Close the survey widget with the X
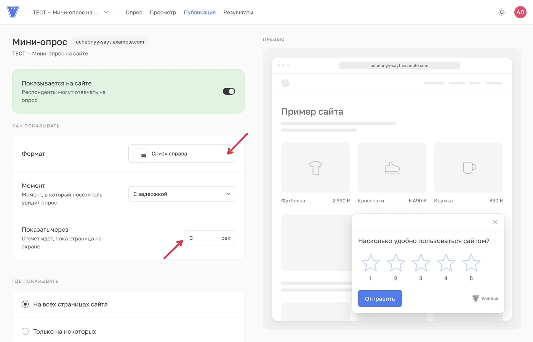The width and height of the screenshot is (533, 342). tap(495, 222)
